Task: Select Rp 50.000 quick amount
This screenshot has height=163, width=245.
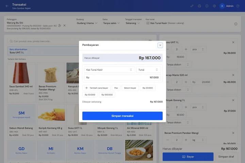Action: (90, 95)
